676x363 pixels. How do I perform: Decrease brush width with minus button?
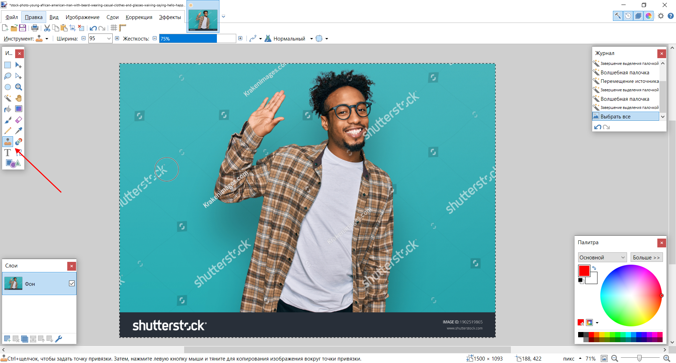coord(83,38)
